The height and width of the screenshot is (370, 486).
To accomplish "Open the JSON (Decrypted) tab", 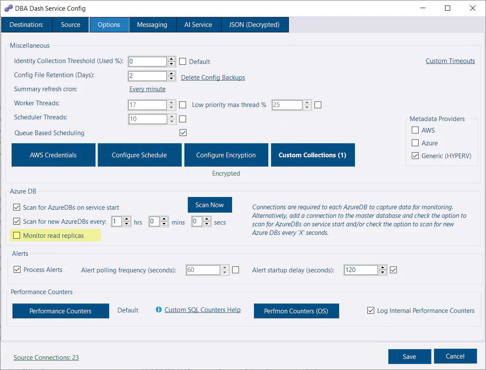I will [x=254, y=25].
